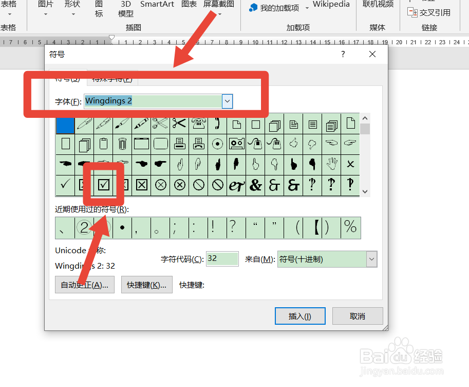Select the desk telephone symbol
The image size is (469, 387).
point(198,124)
